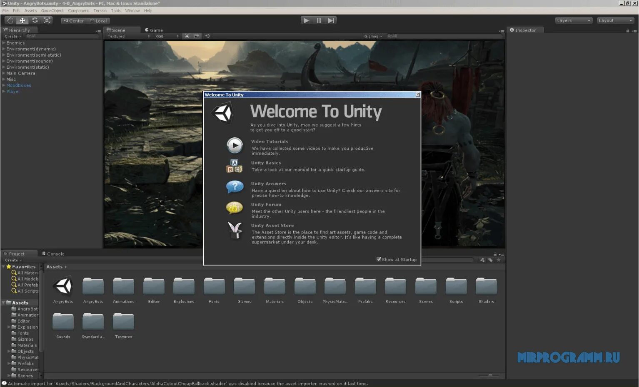The height and width of the screenshot is (387, 639).
Task: Toggle Local coordinate space button
Action: [x=98, y=21]
